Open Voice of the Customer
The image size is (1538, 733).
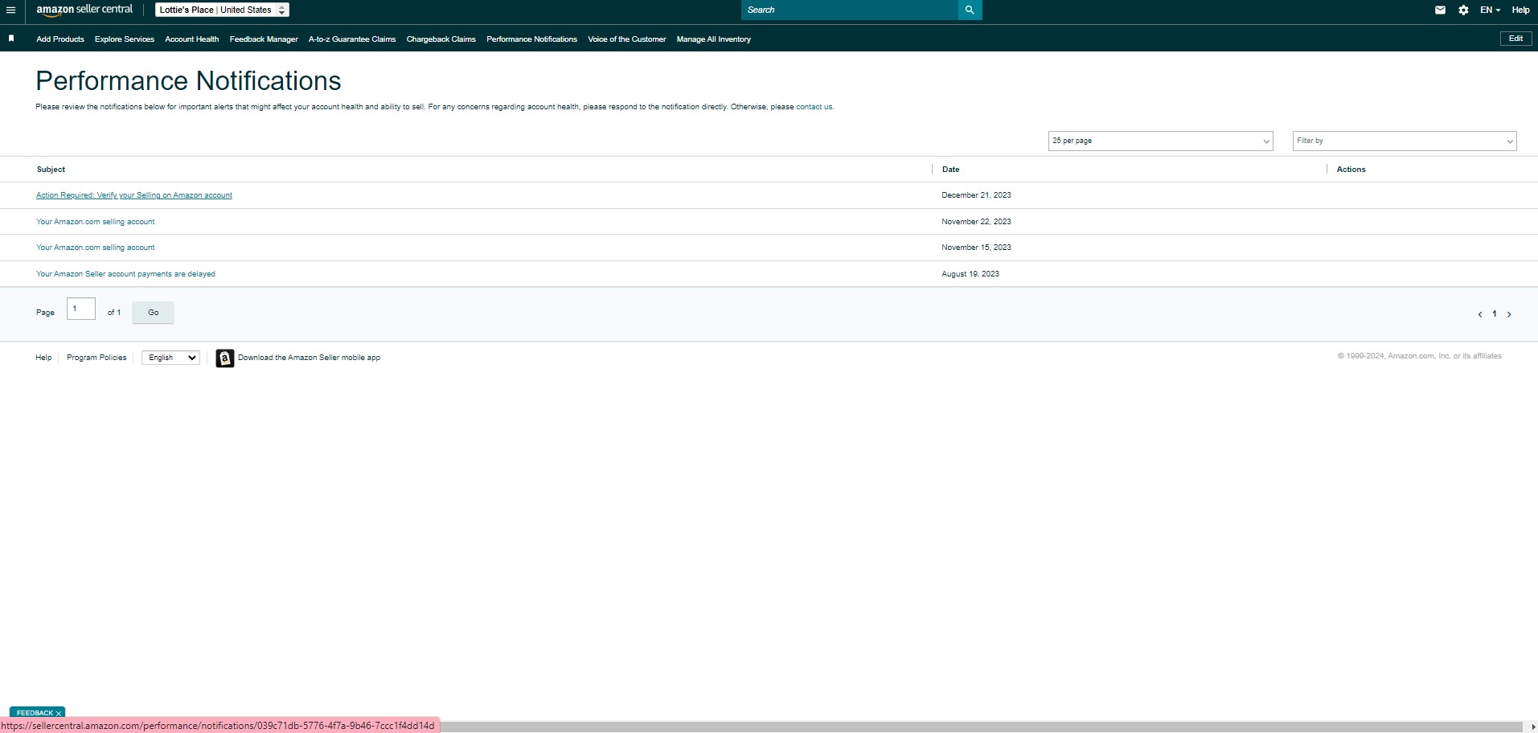(x=627, y=39)
